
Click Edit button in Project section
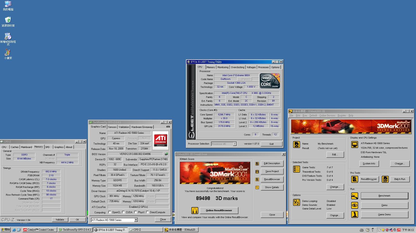pos(335,154)
